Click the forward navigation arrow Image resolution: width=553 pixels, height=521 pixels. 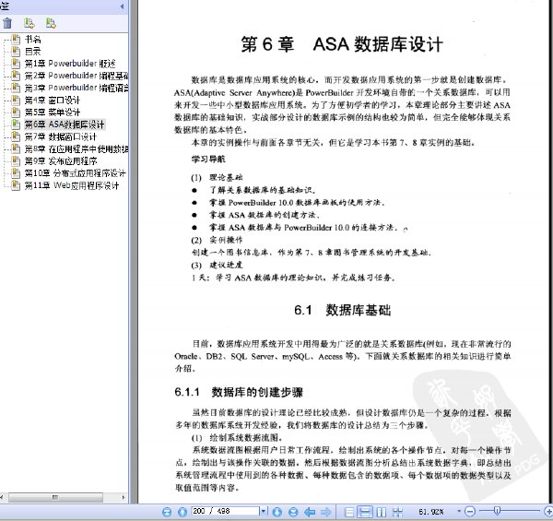tap(326, 512)
